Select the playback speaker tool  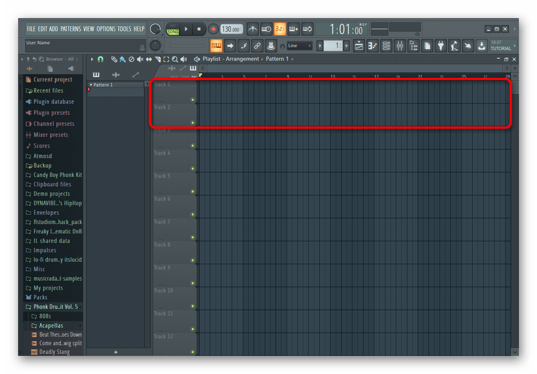tap(184, 59)
